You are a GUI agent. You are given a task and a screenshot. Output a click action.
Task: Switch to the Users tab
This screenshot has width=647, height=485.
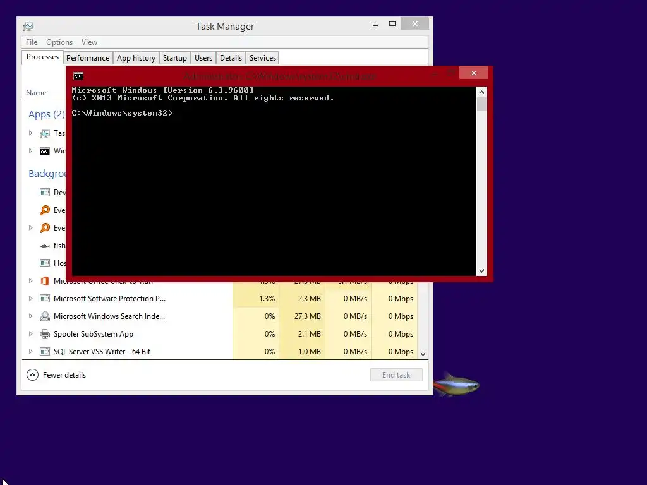[203, 58]
